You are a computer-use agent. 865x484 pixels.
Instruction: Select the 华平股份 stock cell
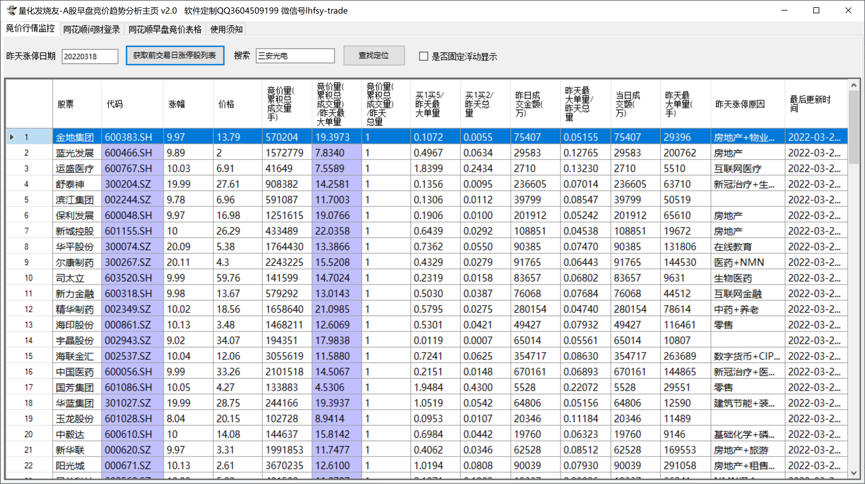click(x=77, y=247)
